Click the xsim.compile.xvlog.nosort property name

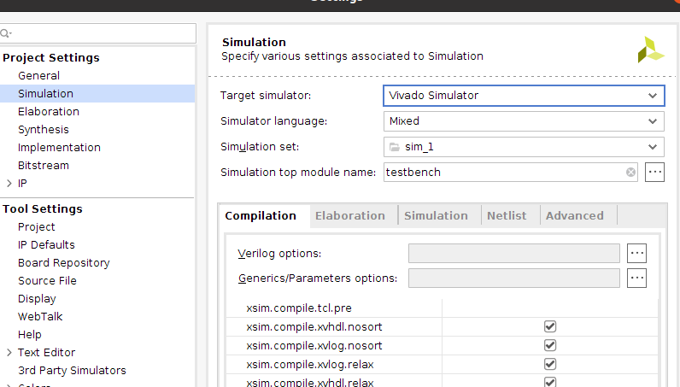314,345
